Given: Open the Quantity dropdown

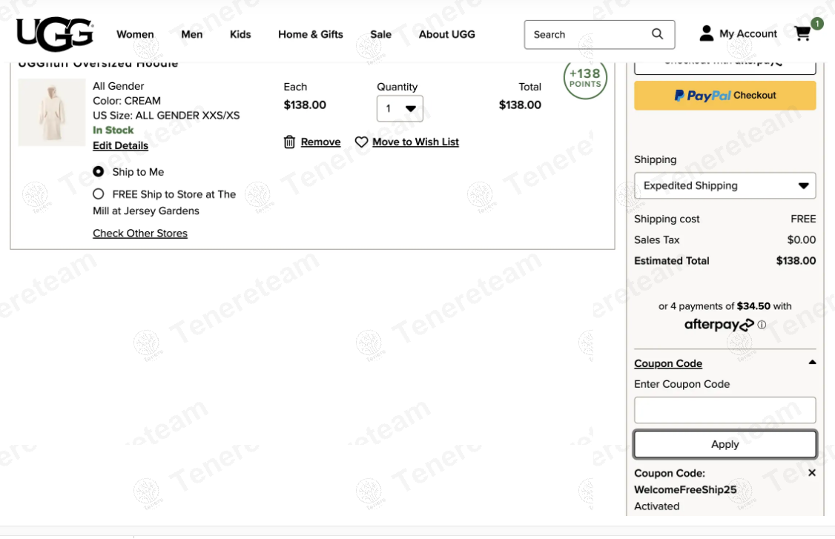Looking at the screenshot, I should 400,109.
